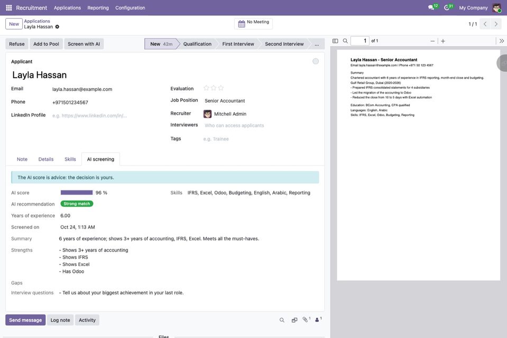Click the AI score progress bar
This screenshot has width=507, height=338.
coord(77,193)
